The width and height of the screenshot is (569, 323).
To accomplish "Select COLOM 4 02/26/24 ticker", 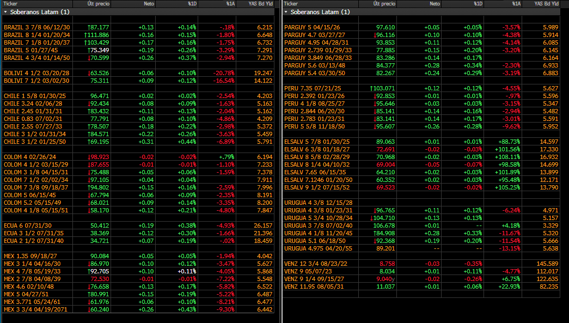I will click(30, 157).
